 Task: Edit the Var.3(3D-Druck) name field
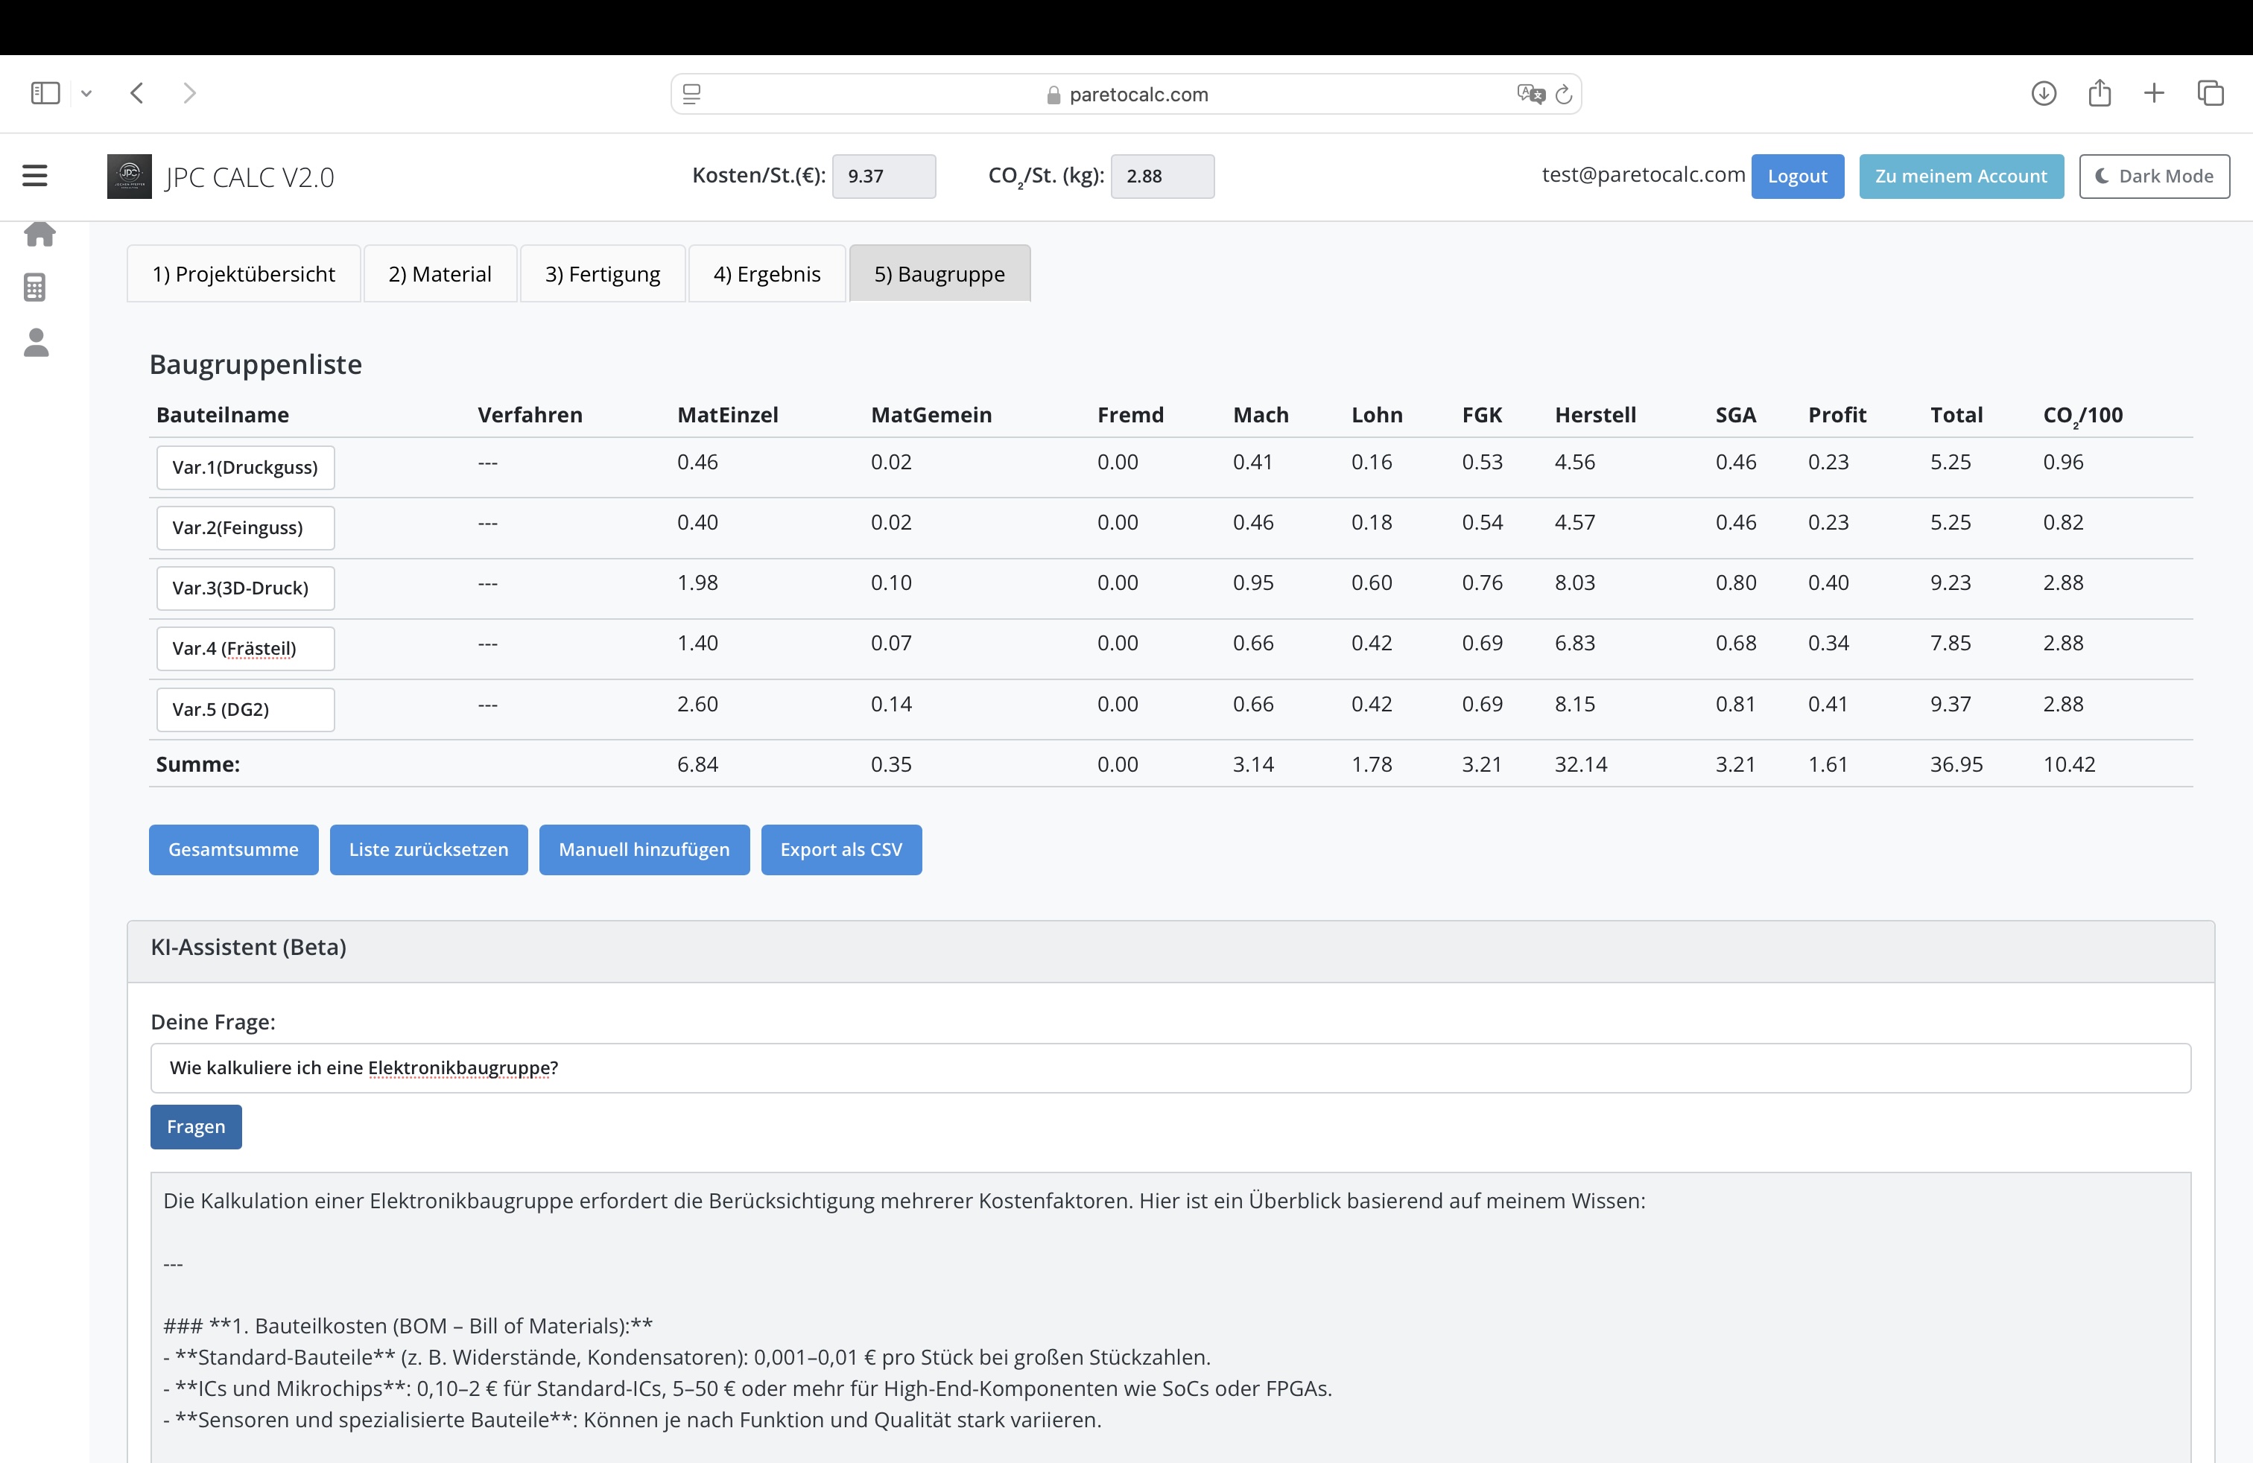click(245, 588)
